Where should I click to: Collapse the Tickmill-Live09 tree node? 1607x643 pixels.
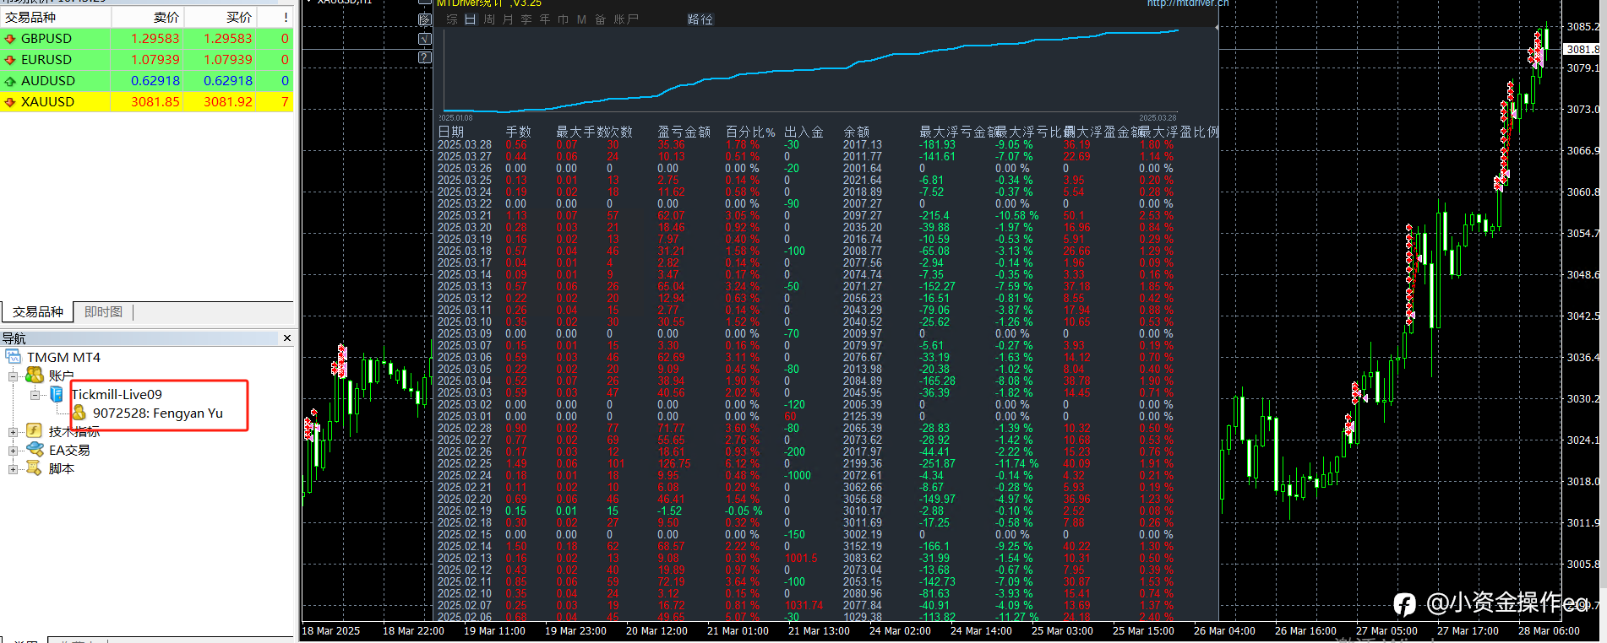(x=35, y=395)
